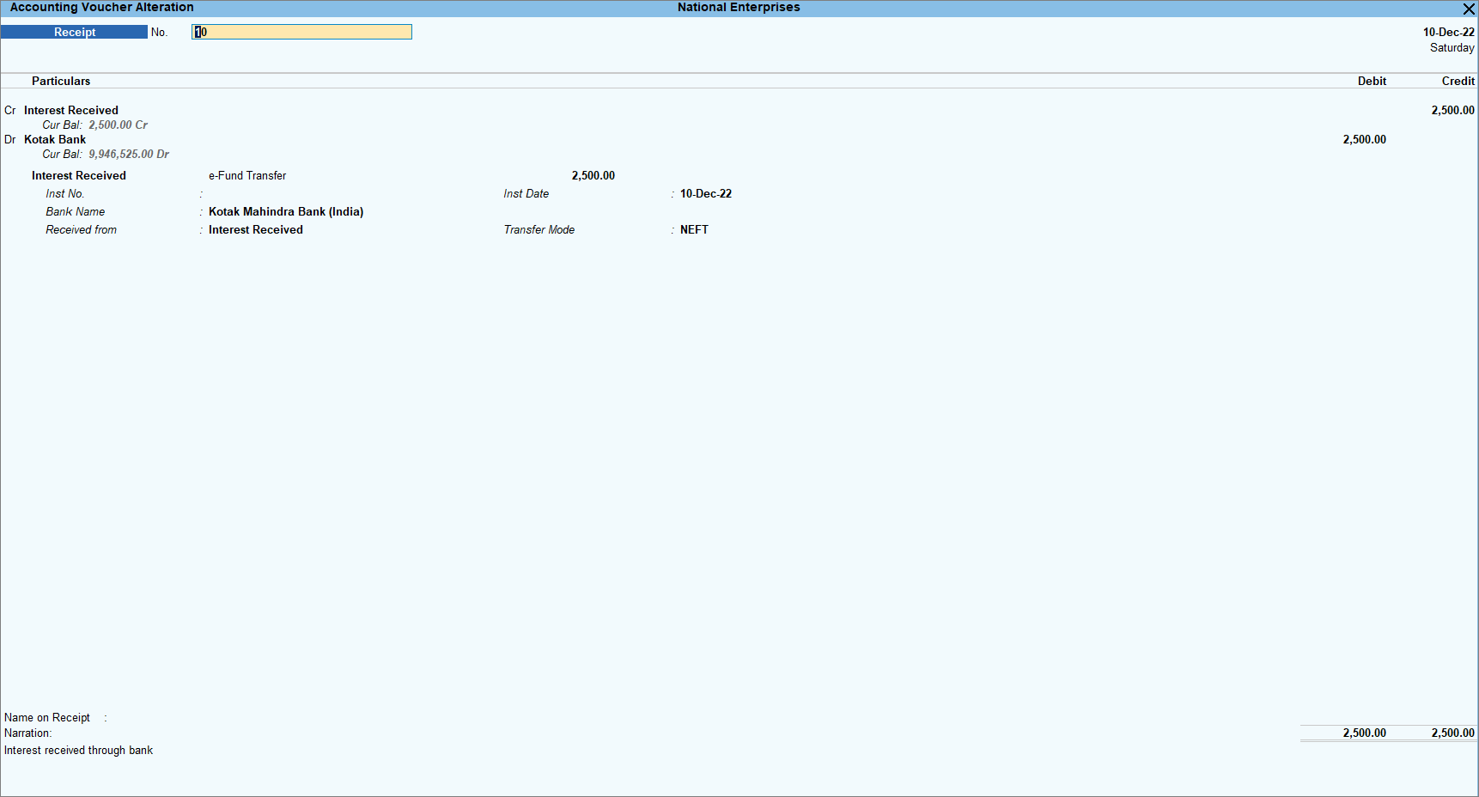Click the Inst No. field label
Screen dimensions: 1479x797
click(65, 193)
